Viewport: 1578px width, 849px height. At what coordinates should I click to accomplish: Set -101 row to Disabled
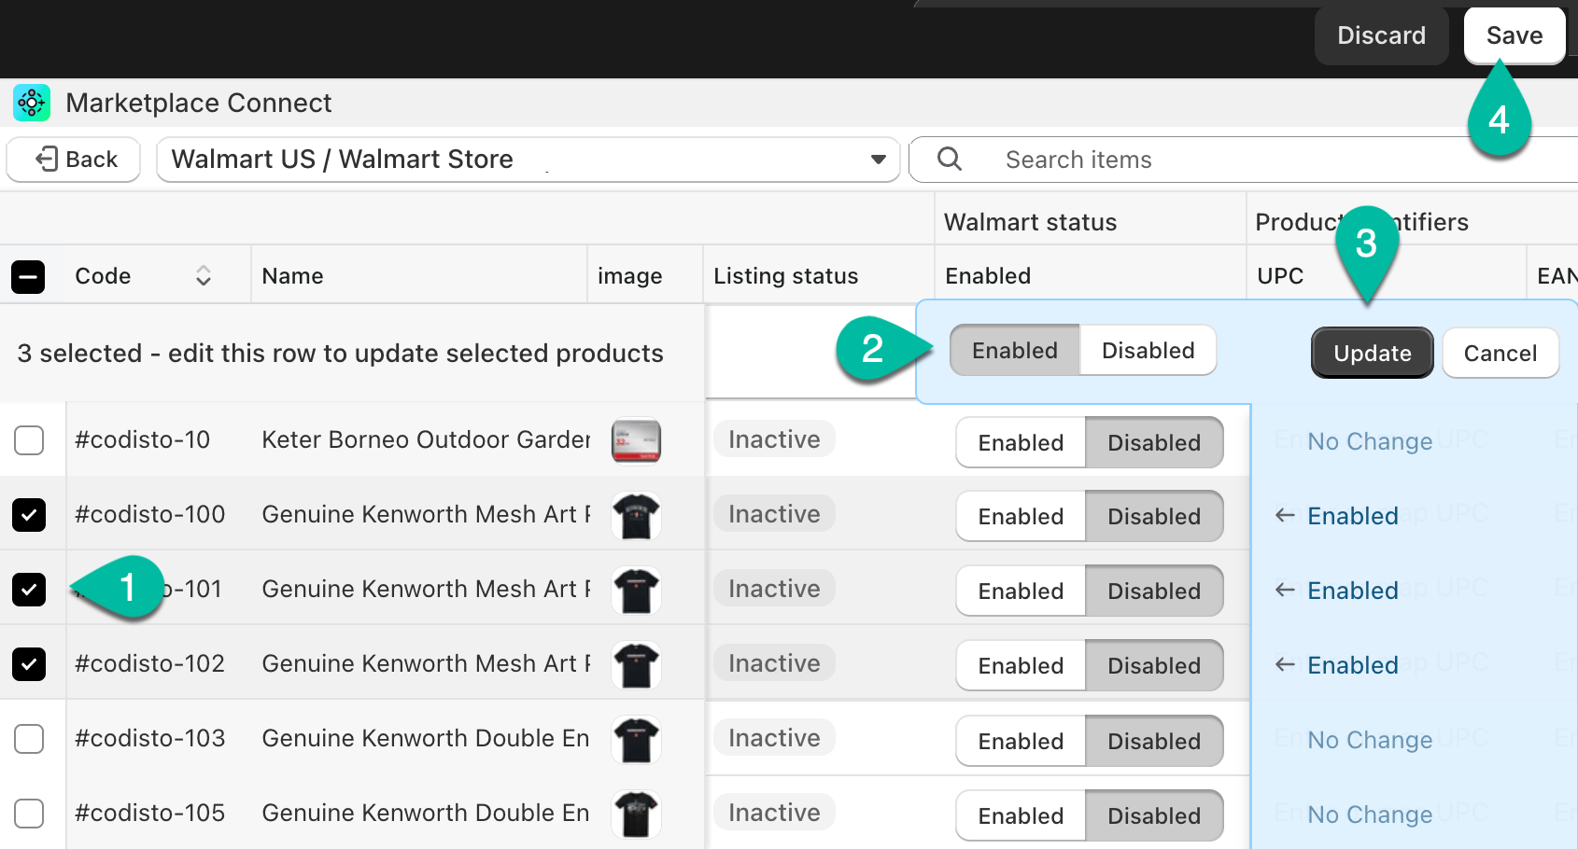1154,591
